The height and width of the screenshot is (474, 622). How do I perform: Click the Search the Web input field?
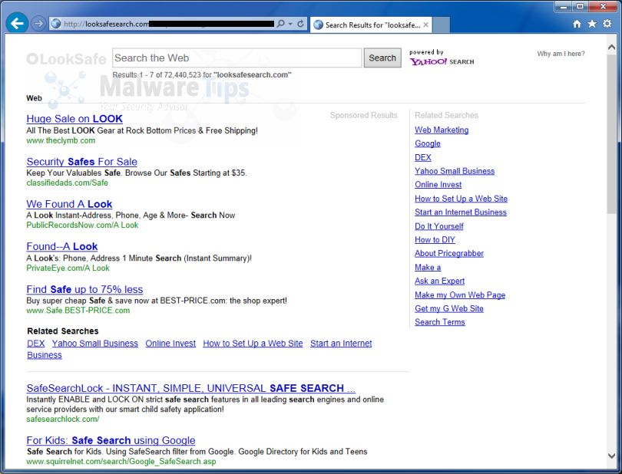(237, 58)
